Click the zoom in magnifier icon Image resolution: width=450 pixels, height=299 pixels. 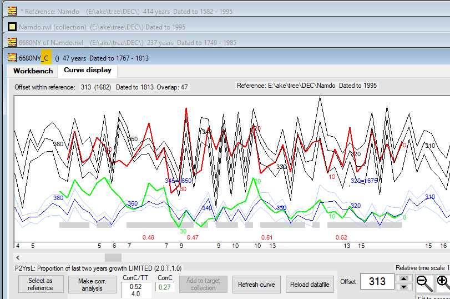tap(443, 283)
